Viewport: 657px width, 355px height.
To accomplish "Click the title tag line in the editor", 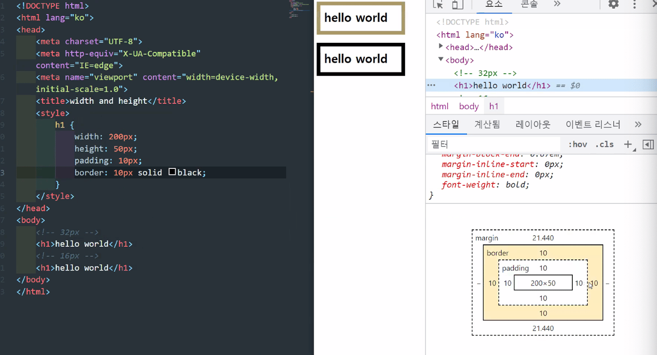I will point(111,101).
